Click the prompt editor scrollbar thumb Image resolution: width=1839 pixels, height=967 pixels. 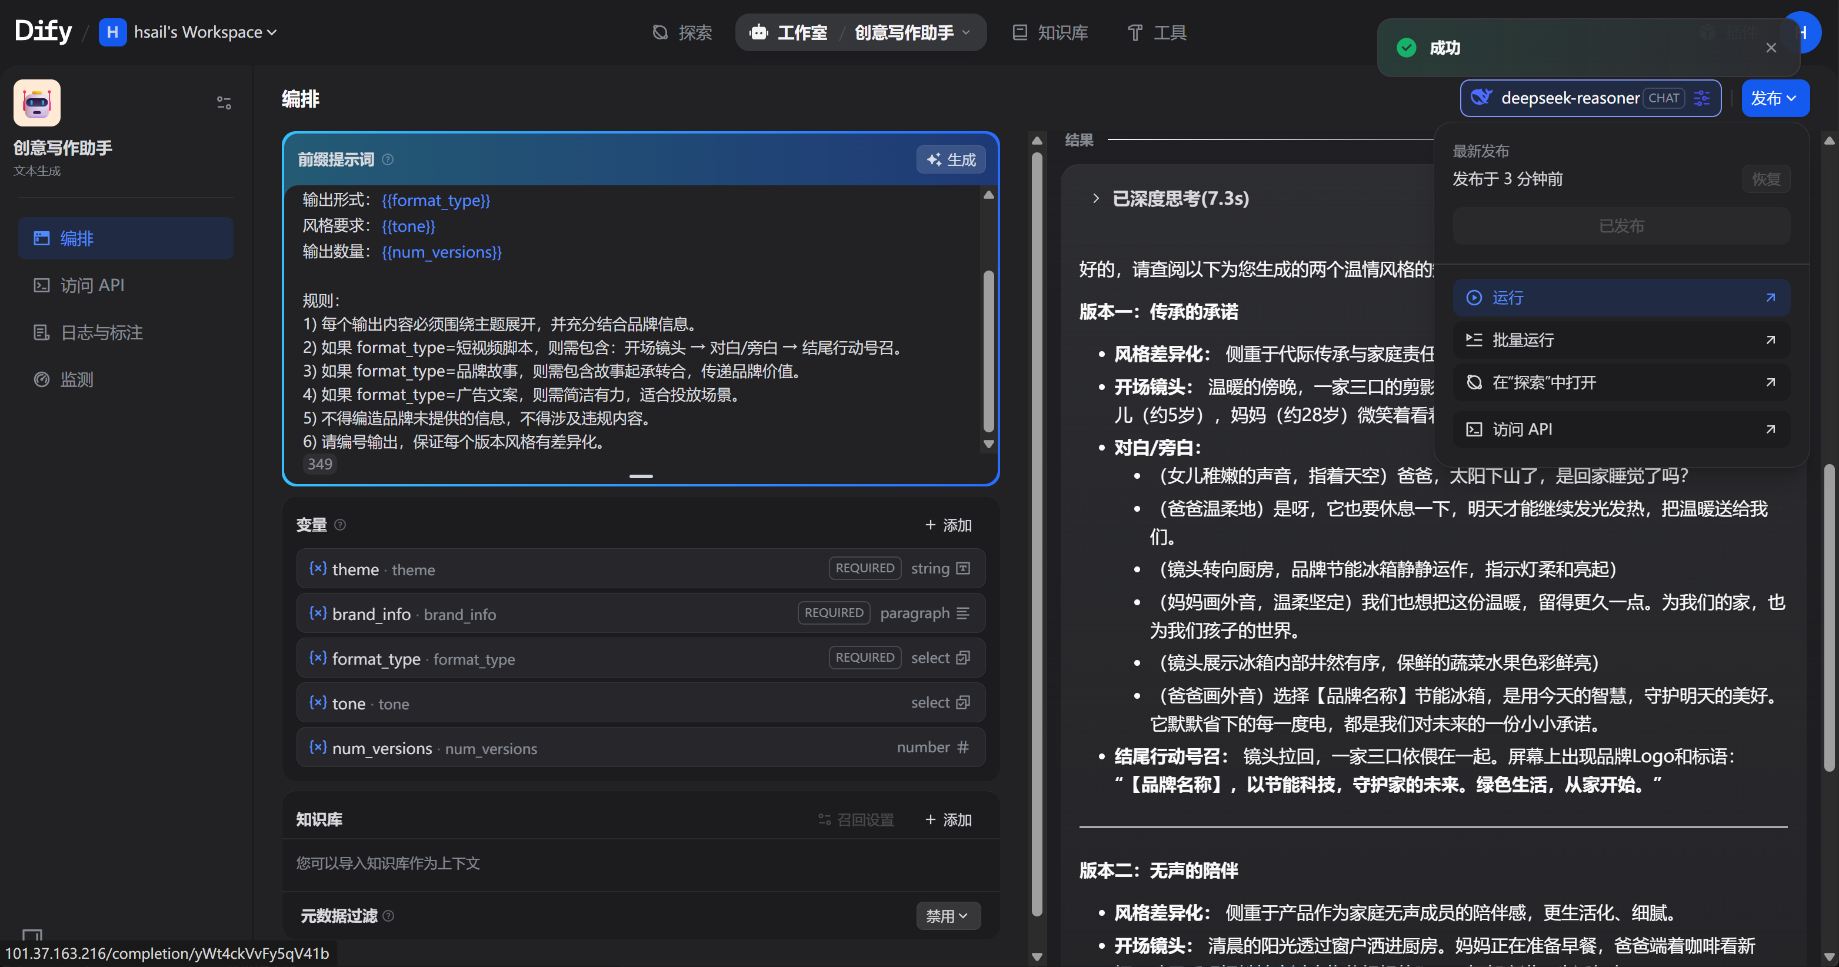pos(988,351)
